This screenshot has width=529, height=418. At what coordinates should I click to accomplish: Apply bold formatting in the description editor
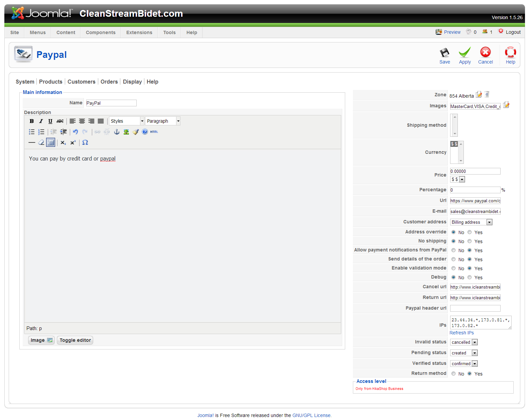point(32,121)
